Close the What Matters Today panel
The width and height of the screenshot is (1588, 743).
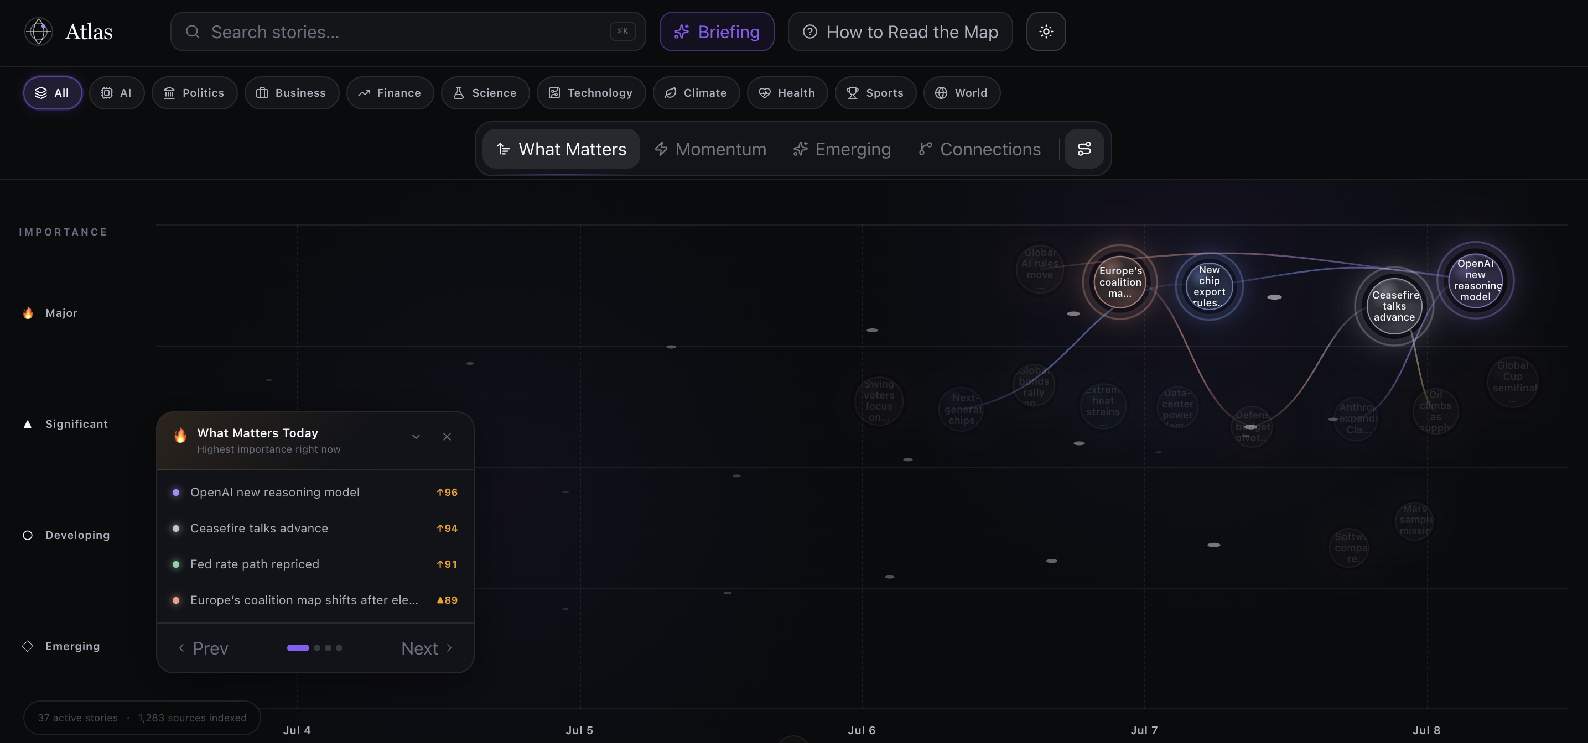click(447, 437)
